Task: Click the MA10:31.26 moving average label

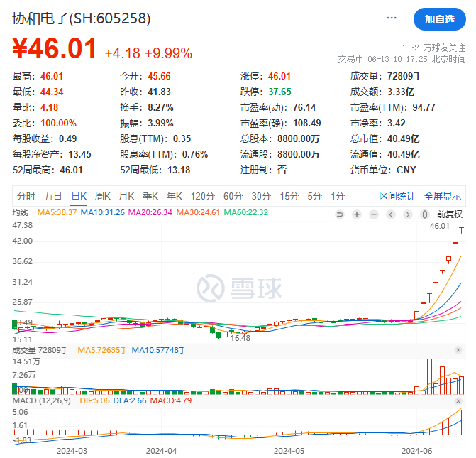Action: 103,212
